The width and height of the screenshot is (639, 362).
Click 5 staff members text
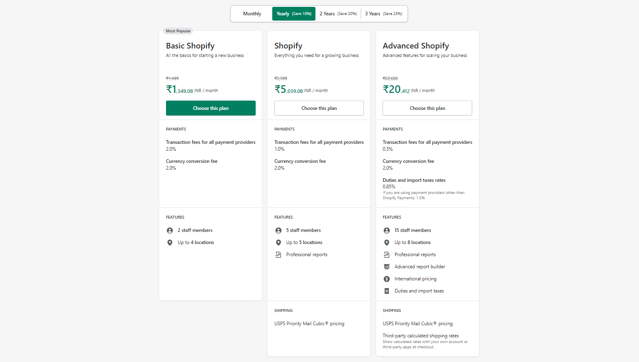click(303, 230)
